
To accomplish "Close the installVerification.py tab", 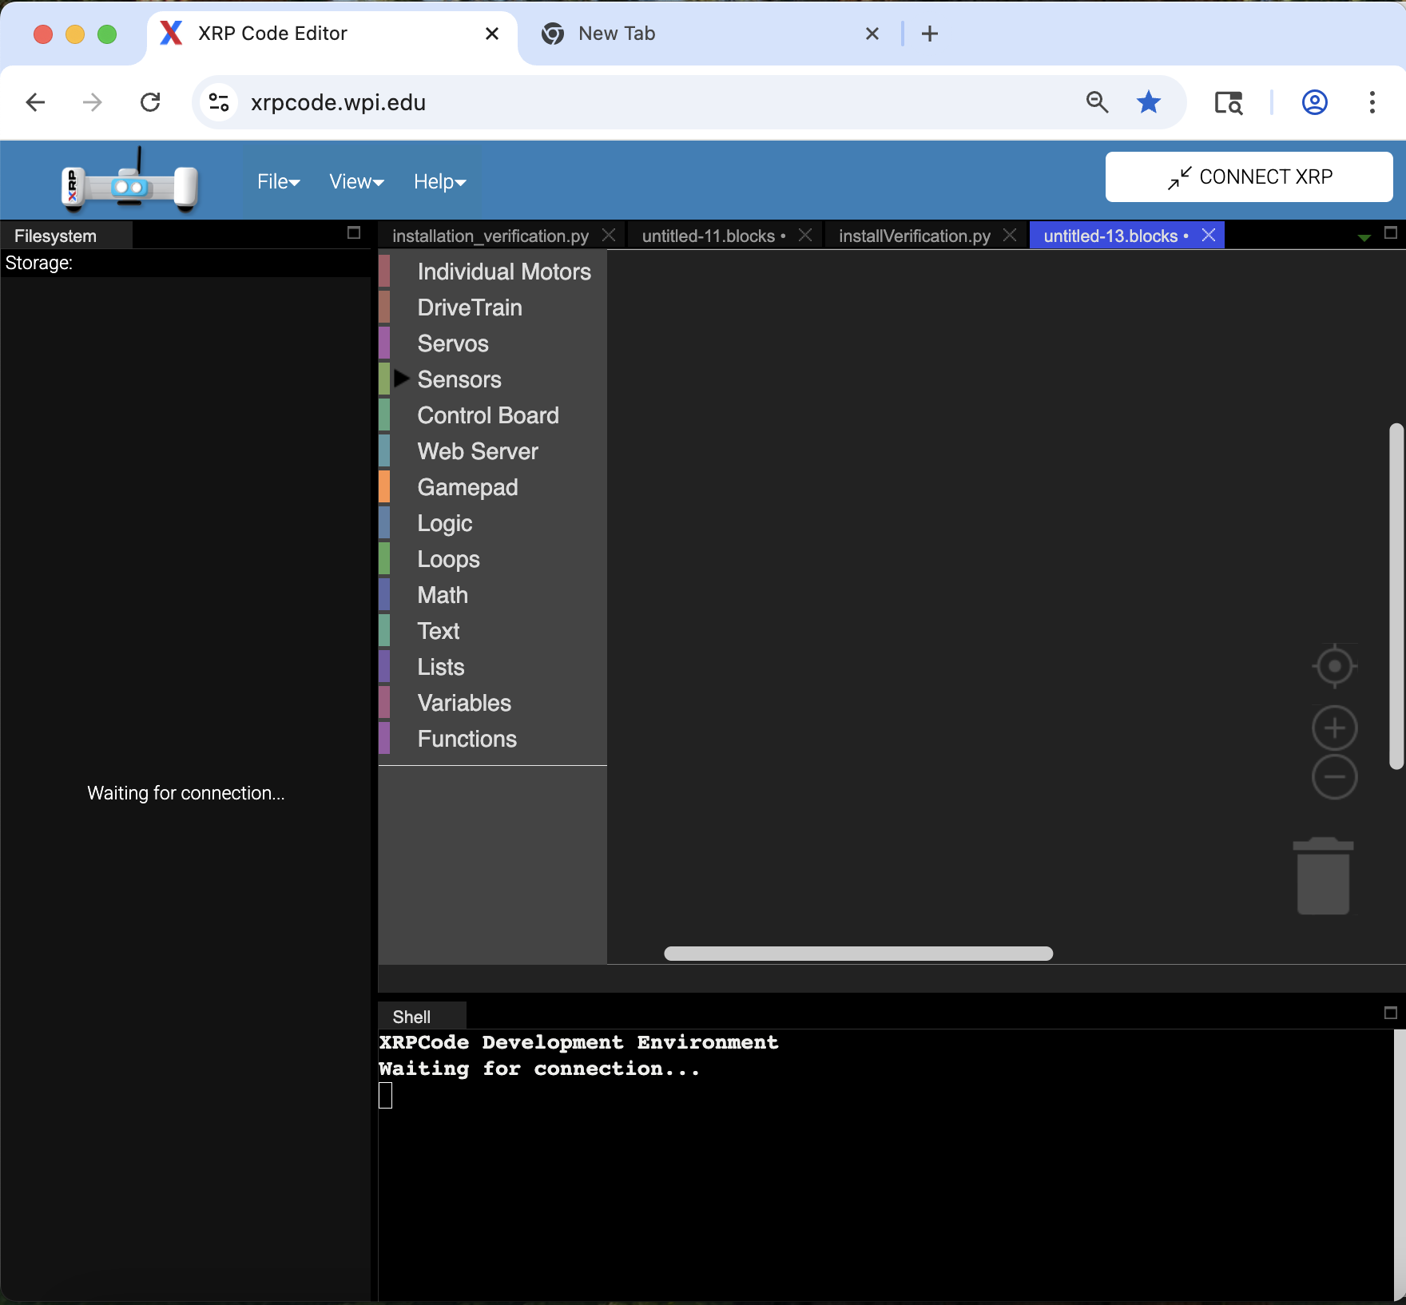I will point(1010,235).
